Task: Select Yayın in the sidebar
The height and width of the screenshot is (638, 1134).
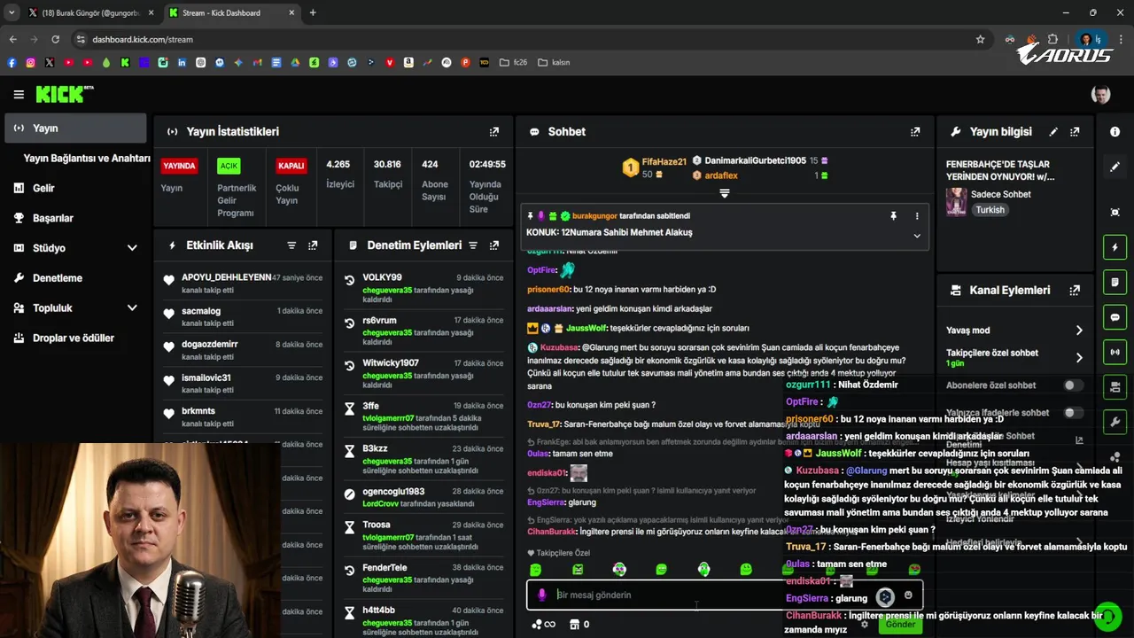Action: coord(75,128)
